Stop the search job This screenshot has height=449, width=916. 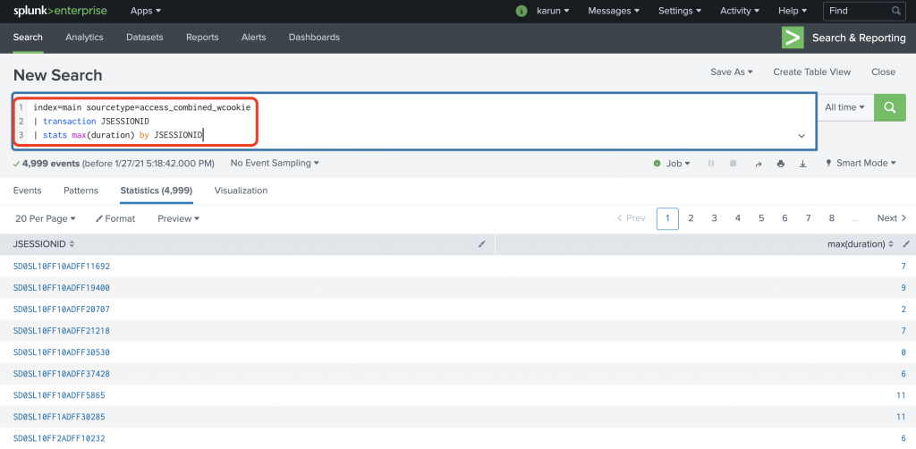tap(734, 164)
